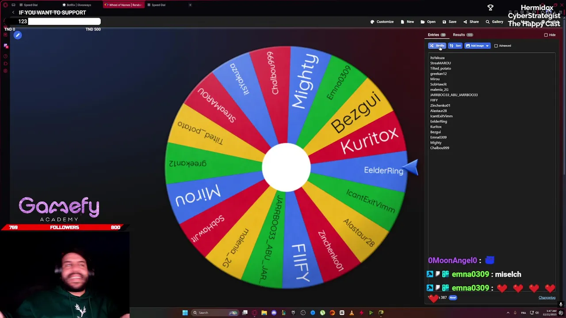Open a new browser tab

click(x=190, y=5)
